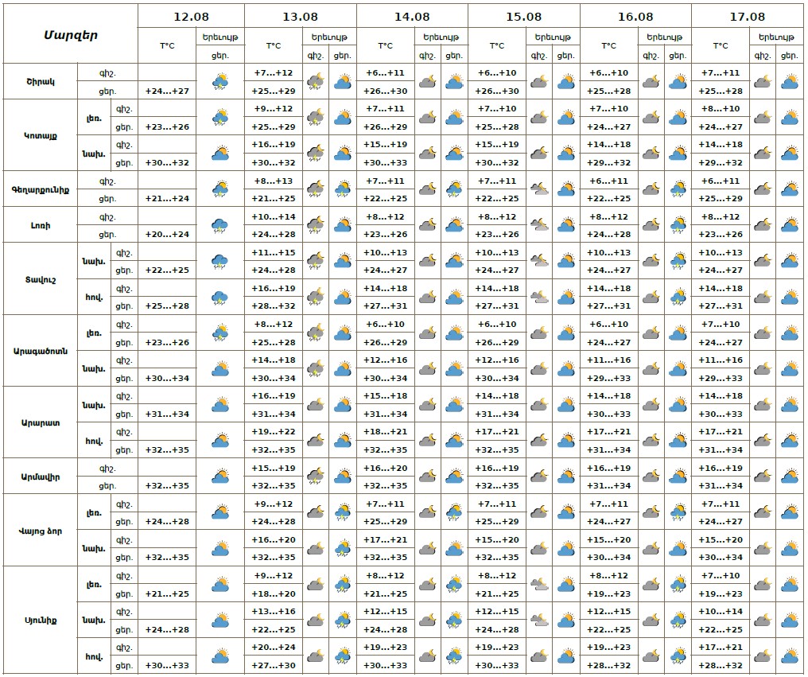The height and width of the screenshot is (677, 808).
Task: Click the Երևույթ header under 16.08
Action: pyautogui.click(x=664, y=37)
